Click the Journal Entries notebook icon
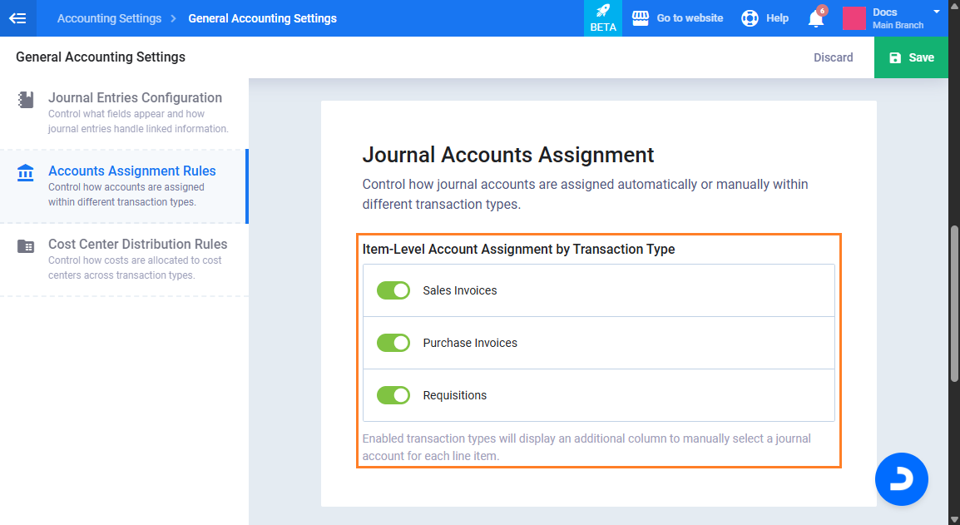This screenshot has height=525, width=960. tap(26, 100)
